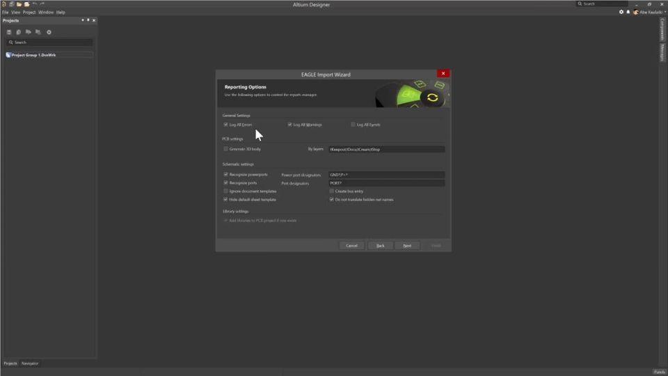This screenshot has width=668, height=376.
Task: Open the Components side panel tab
Action: (662, 29)
